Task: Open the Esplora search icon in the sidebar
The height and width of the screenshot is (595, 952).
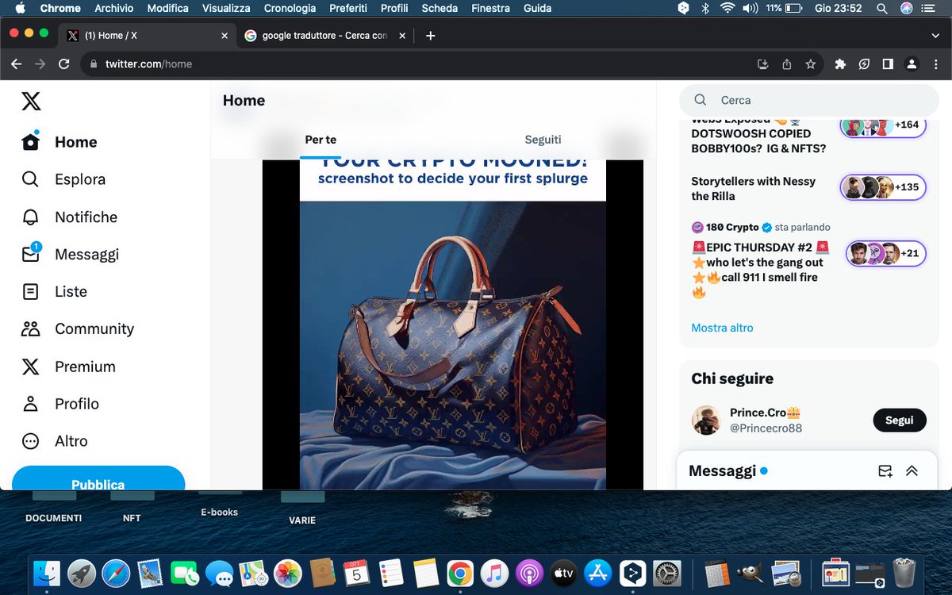Action: pos(30,179)
